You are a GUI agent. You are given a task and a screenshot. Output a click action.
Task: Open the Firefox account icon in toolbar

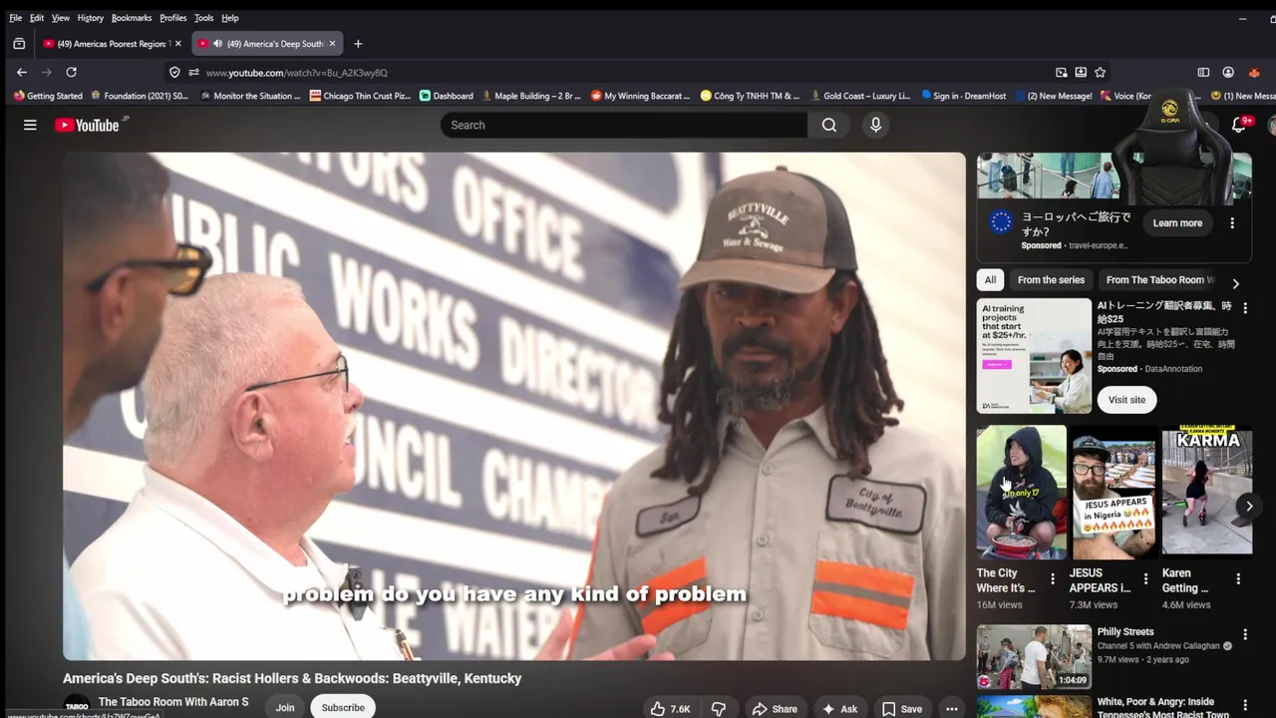click(x=1228, y=72)
